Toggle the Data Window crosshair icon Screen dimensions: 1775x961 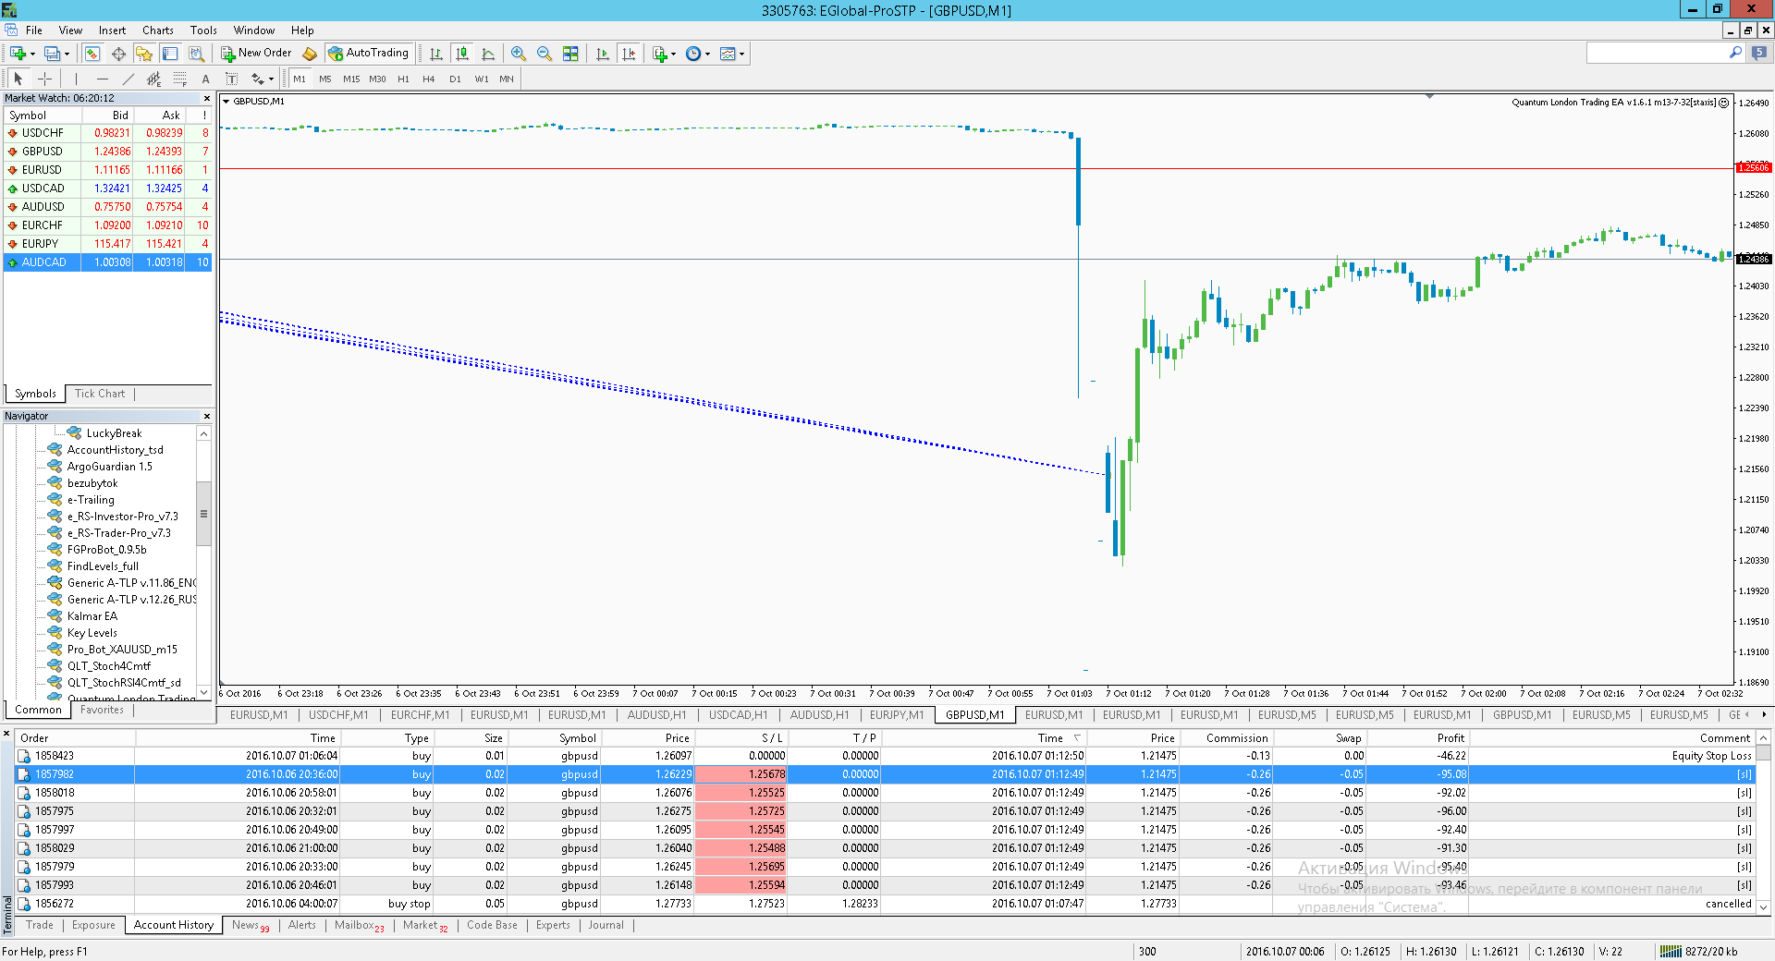click(x=119, y=54)
